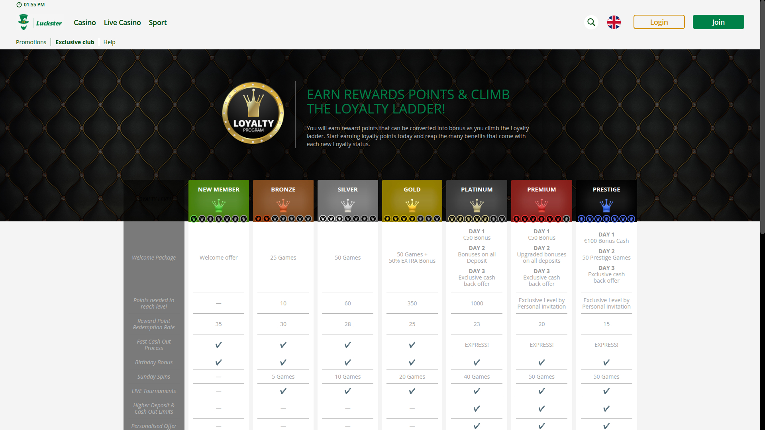Select the Prestige blue crown icon

click(x=606, y=206)
